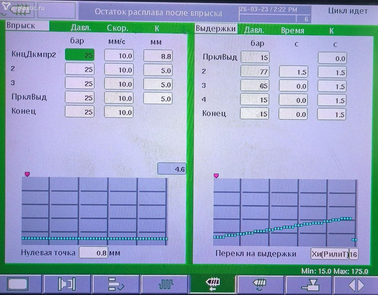Open the screw rotation plasticizing icon

[260, 284]
